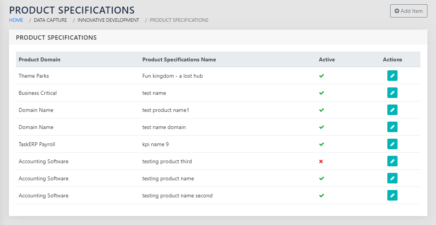This screenshot has width=436, height=225.
Task: Click green active checkmark for Theme Parks
Action: pyautogui.click(x=321, y=76)
